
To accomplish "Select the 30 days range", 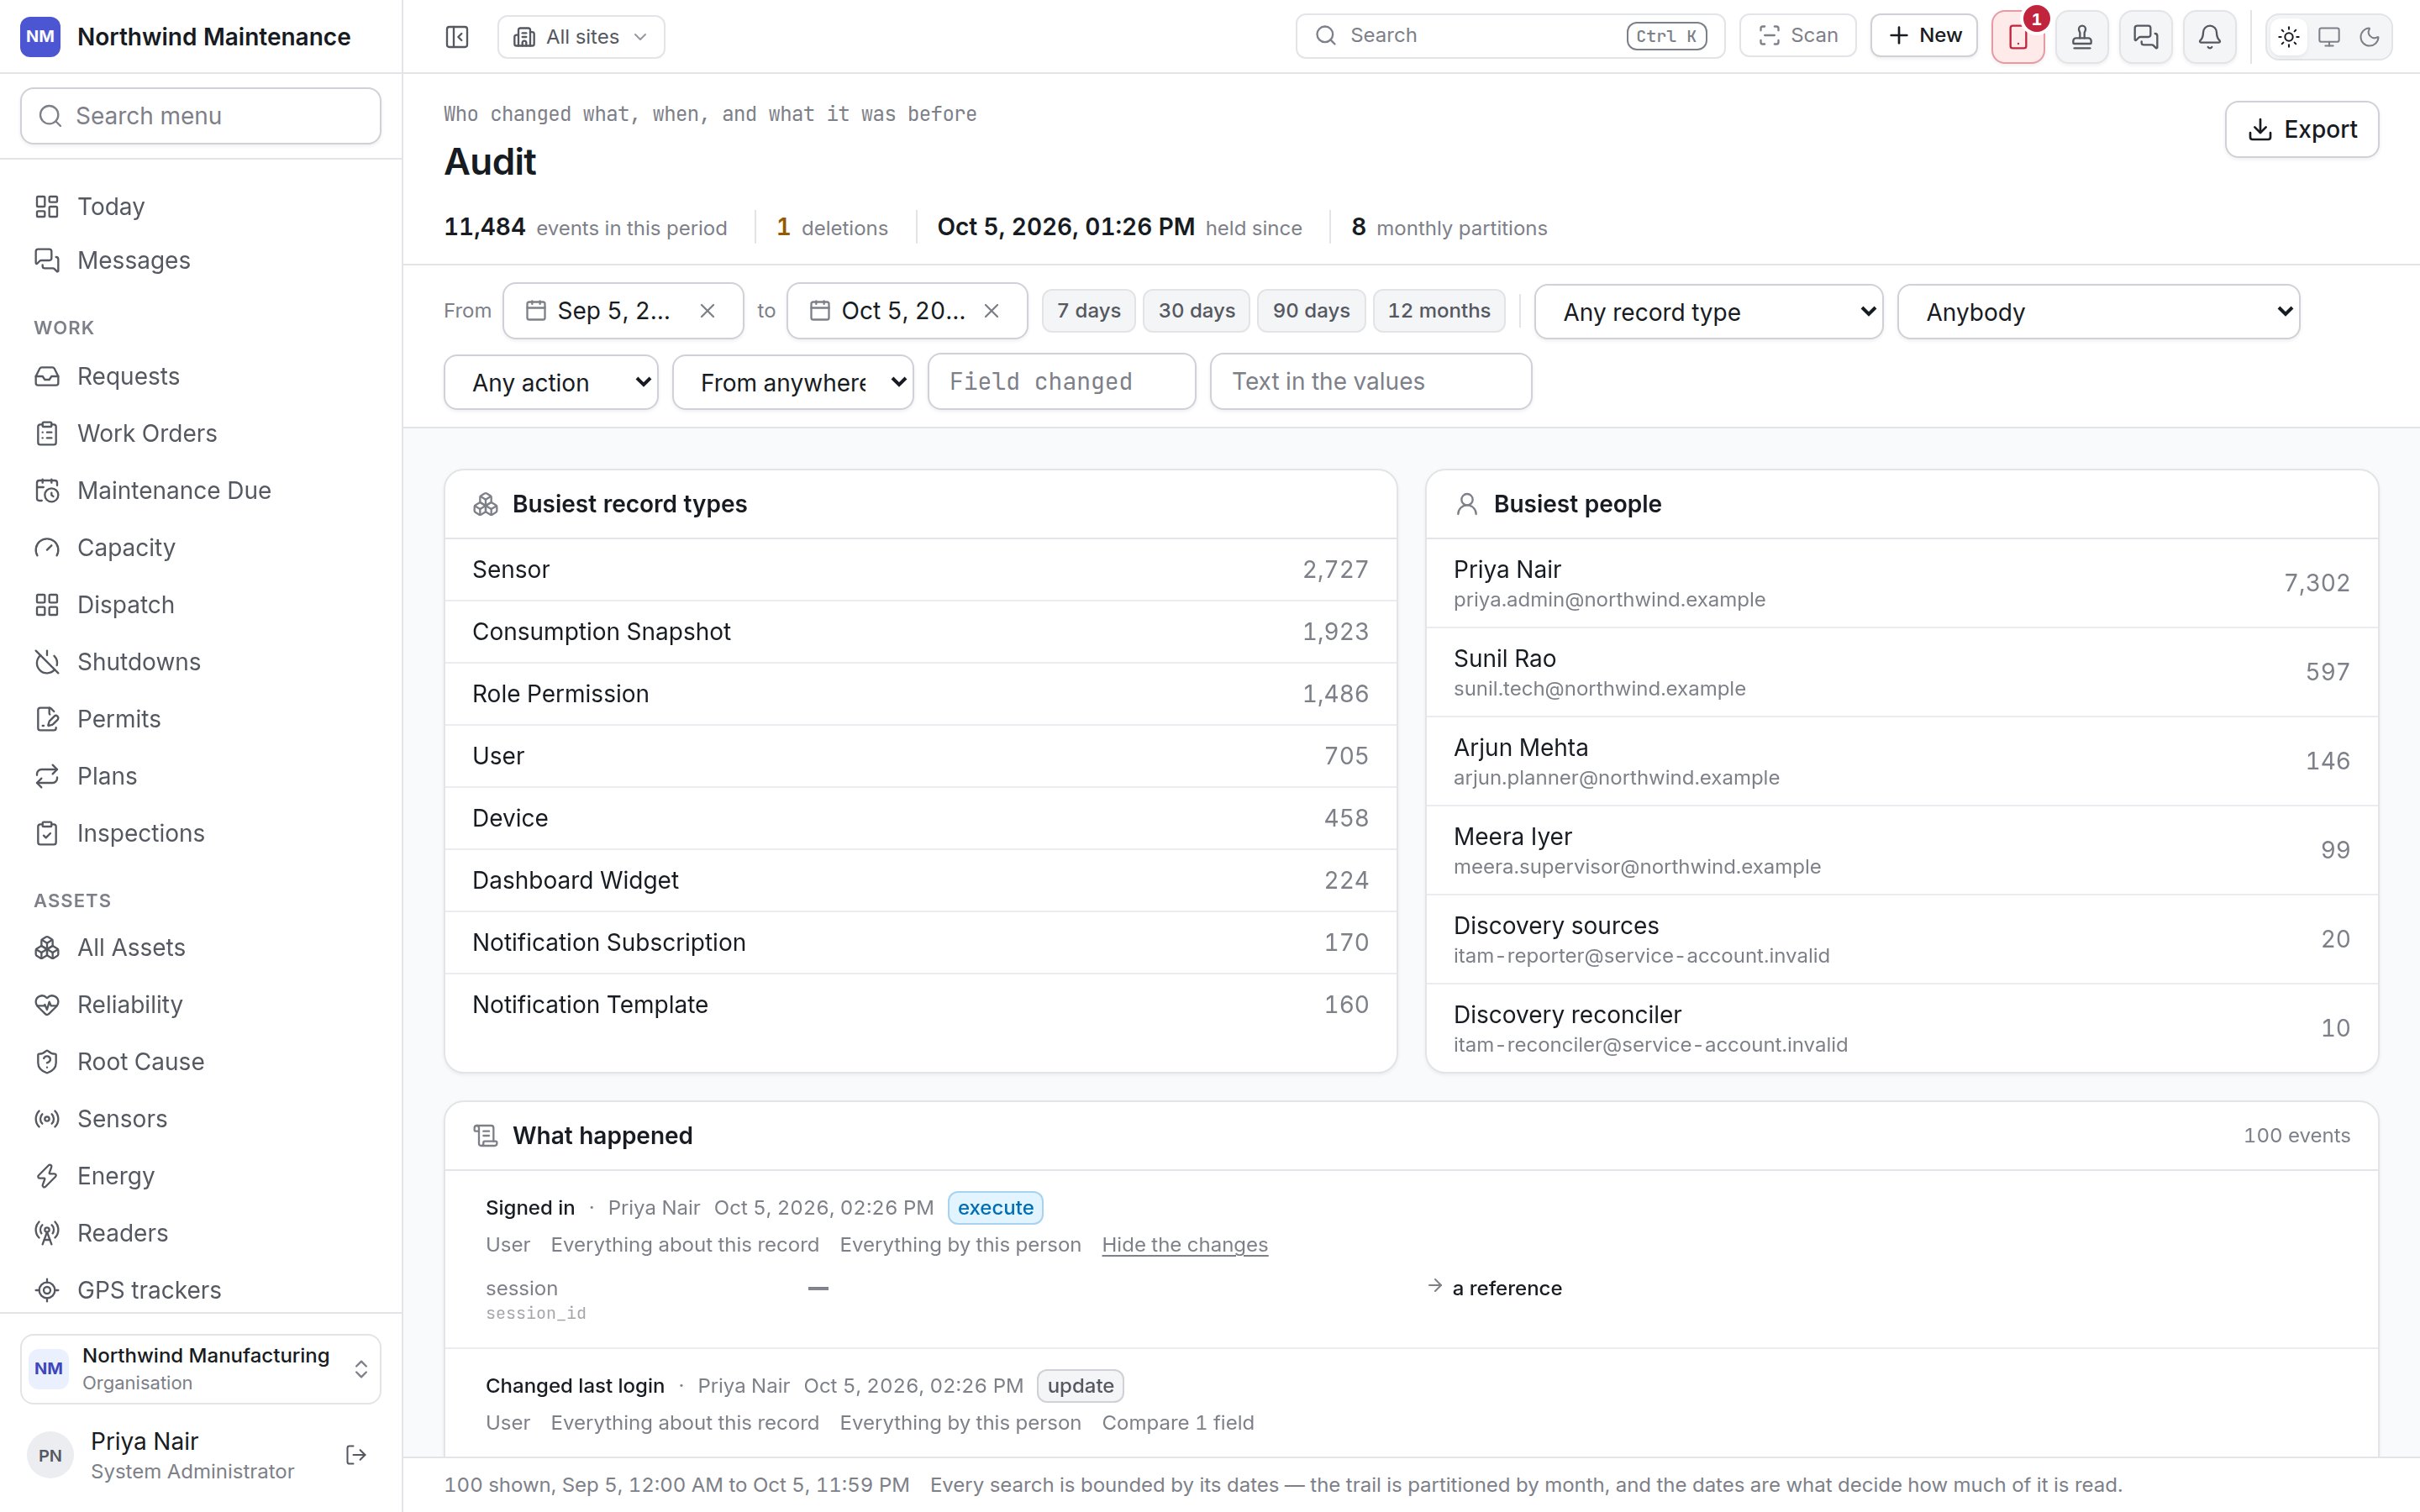I will coord(1197,311).
